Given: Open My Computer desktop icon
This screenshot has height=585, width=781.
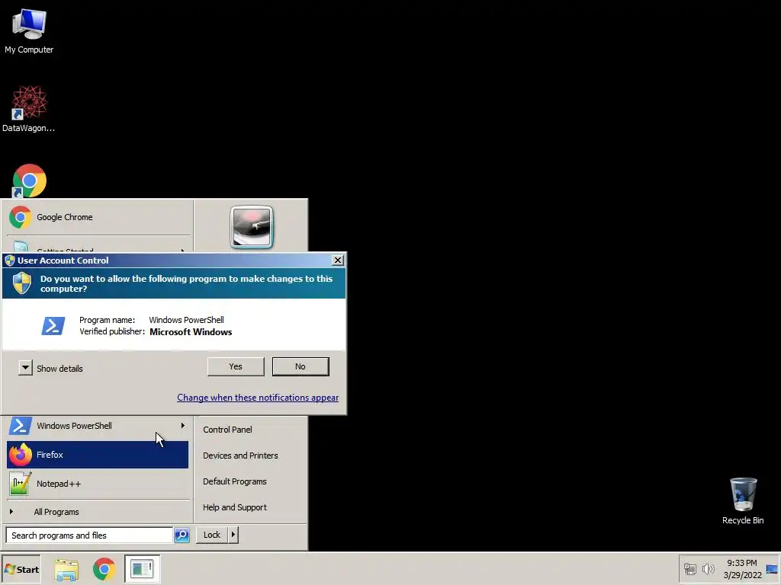Looking at the screenshot, I should coord(29,30).
